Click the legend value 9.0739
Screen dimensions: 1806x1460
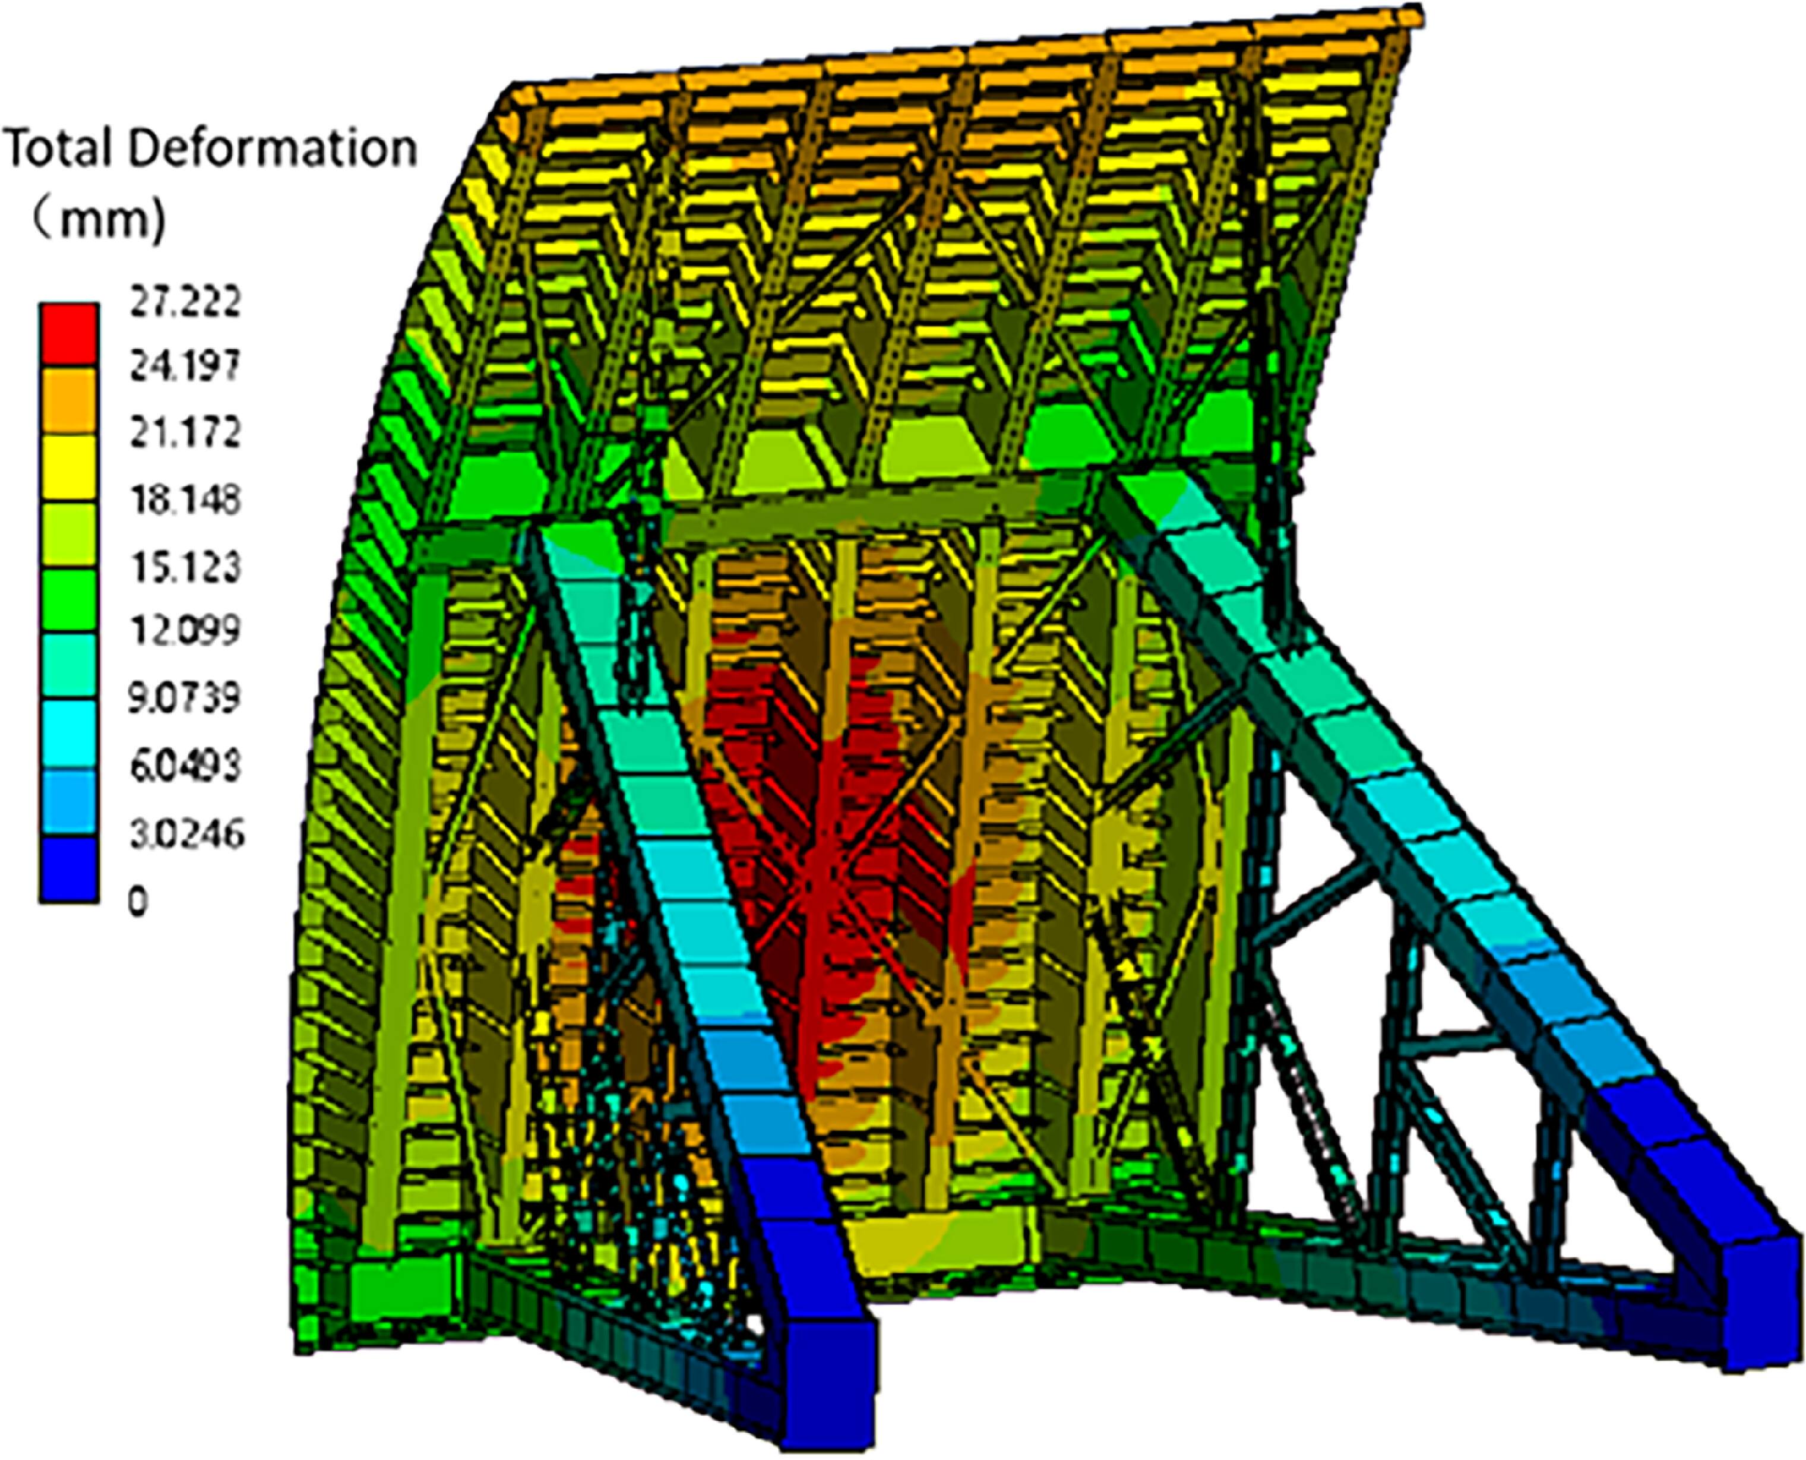tap(185, 698)
